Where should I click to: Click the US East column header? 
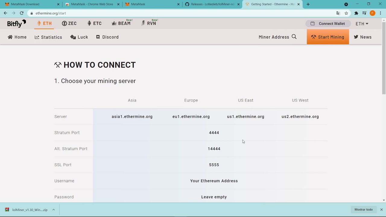(x=245, y=100)
